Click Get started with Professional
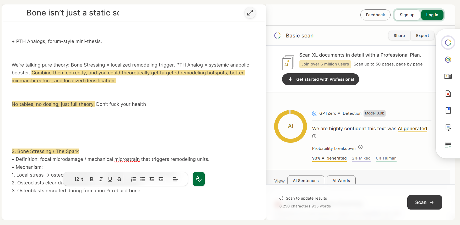 [321, 79]
